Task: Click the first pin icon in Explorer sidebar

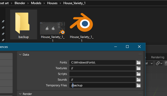Action: point(3,21)
